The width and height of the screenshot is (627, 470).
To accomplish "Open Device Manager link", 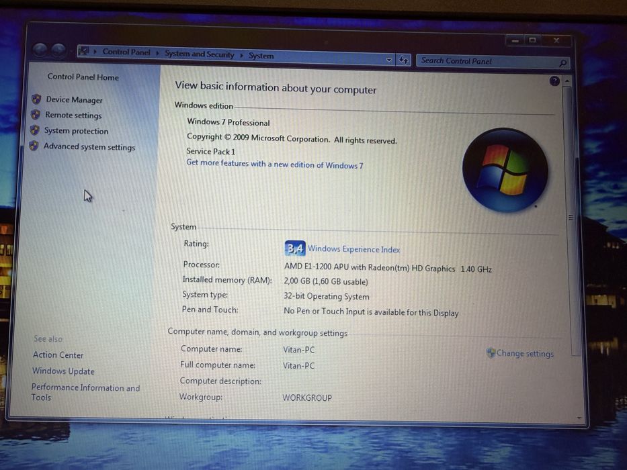I will point(74,99).
